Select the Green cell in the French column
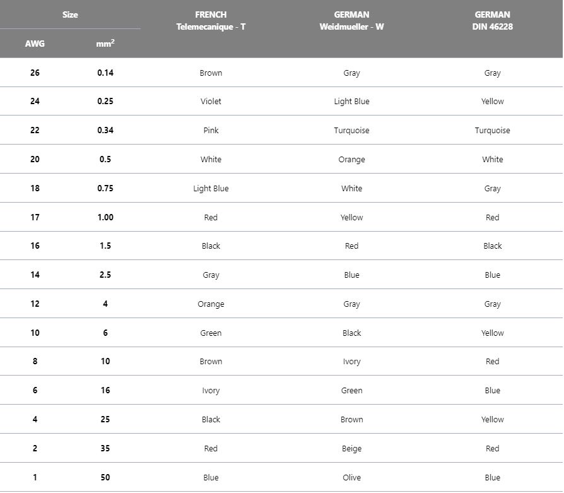The height and width of the screenshot is (493, 564). pos(211,333)
